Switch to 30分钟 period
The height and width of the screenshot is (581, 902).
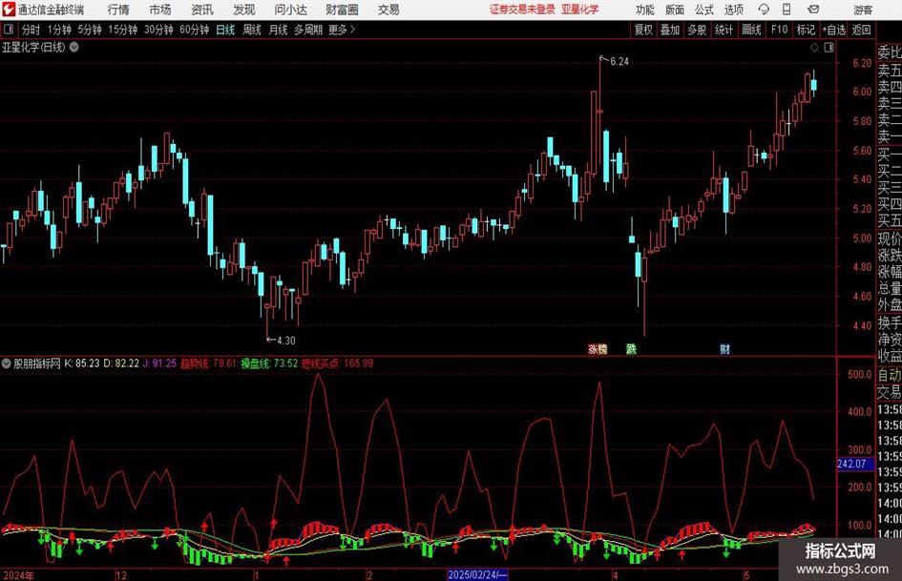[x=158, y=30]
